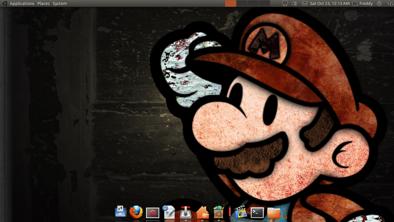This screenshot has width=394, height=222.
Task: Open Ubuntu Software Center from the dock
Action: (218, 212)
